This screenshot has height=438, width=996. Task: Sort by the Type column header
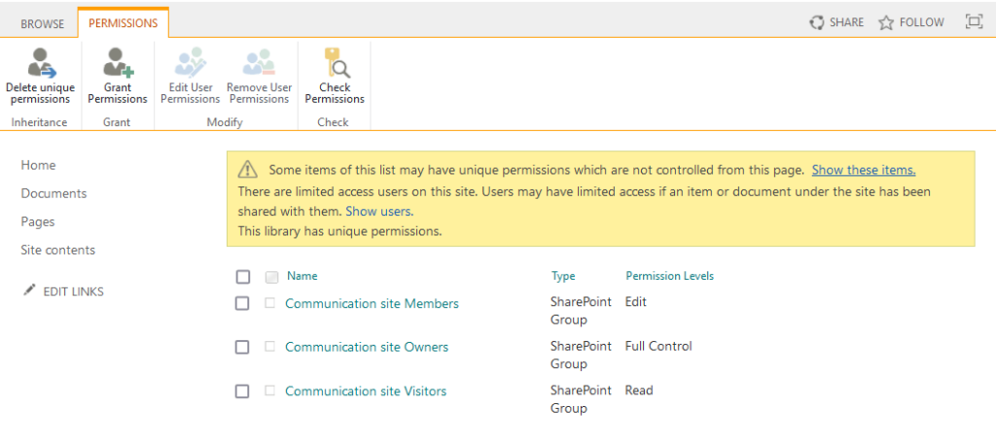[x=563, y=276]
